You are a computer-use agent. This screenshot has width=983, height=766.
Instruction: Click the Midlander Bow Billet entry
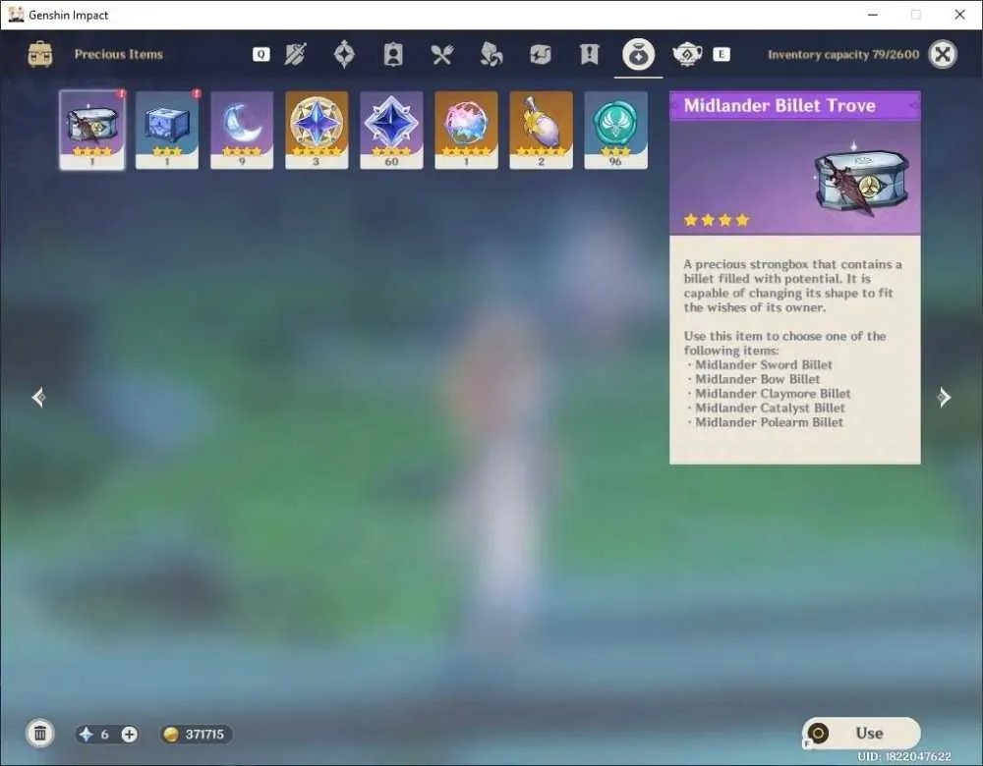757,379
